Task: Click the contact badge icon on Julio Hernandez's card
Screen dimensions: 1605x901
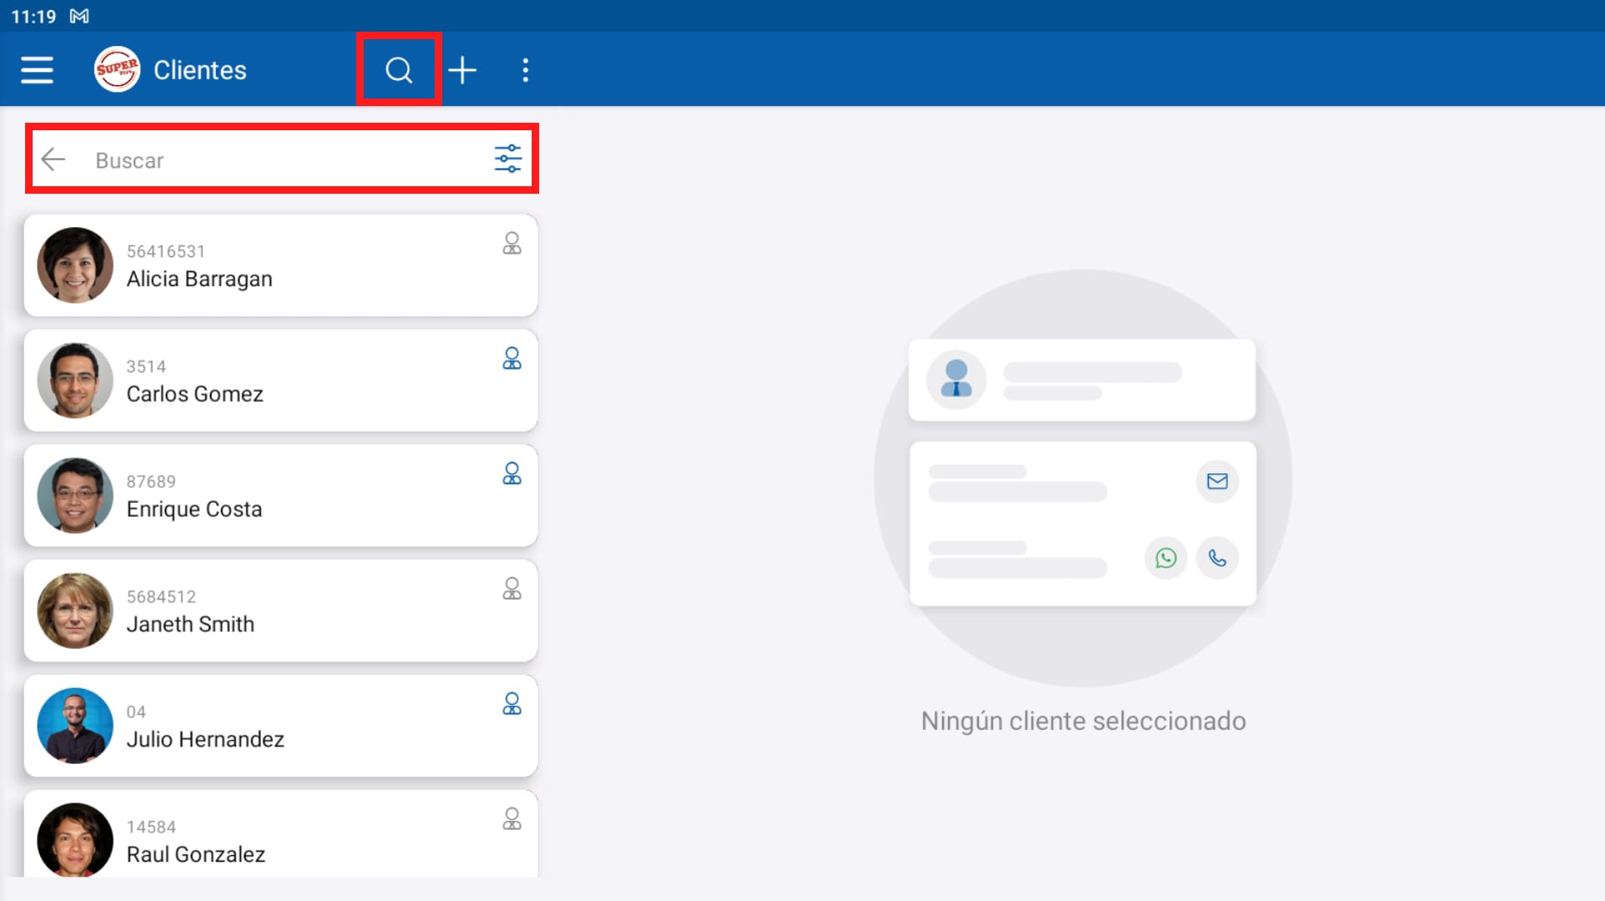Action: 512,704
